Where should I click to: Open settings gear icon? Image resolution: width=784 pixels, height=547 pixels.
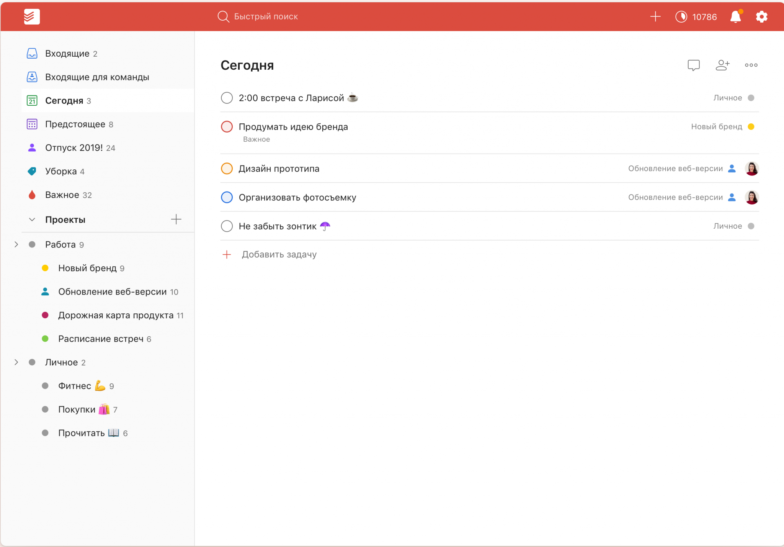761,16
